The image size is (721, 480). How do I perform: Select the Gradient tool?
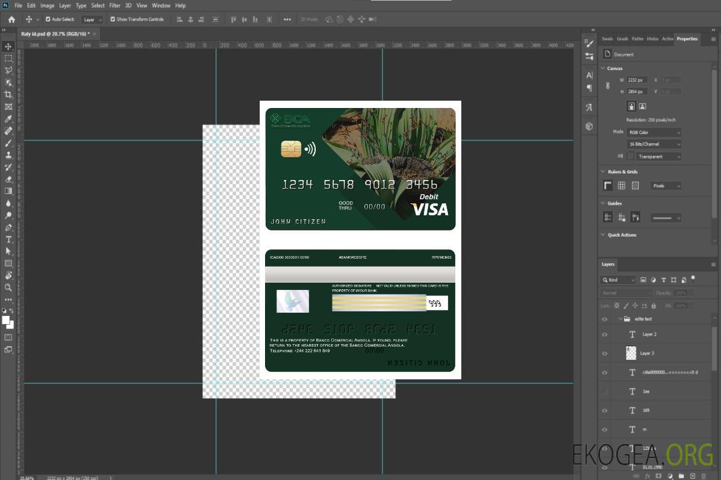pyautogui.click(x=8, y=191)
